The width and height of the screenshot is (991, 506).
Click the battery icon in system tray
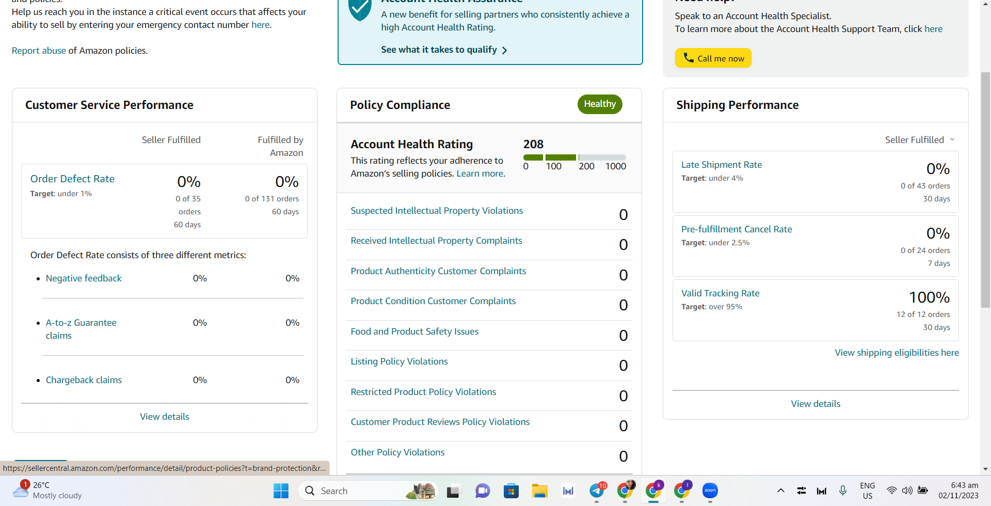tap(923, 491)
